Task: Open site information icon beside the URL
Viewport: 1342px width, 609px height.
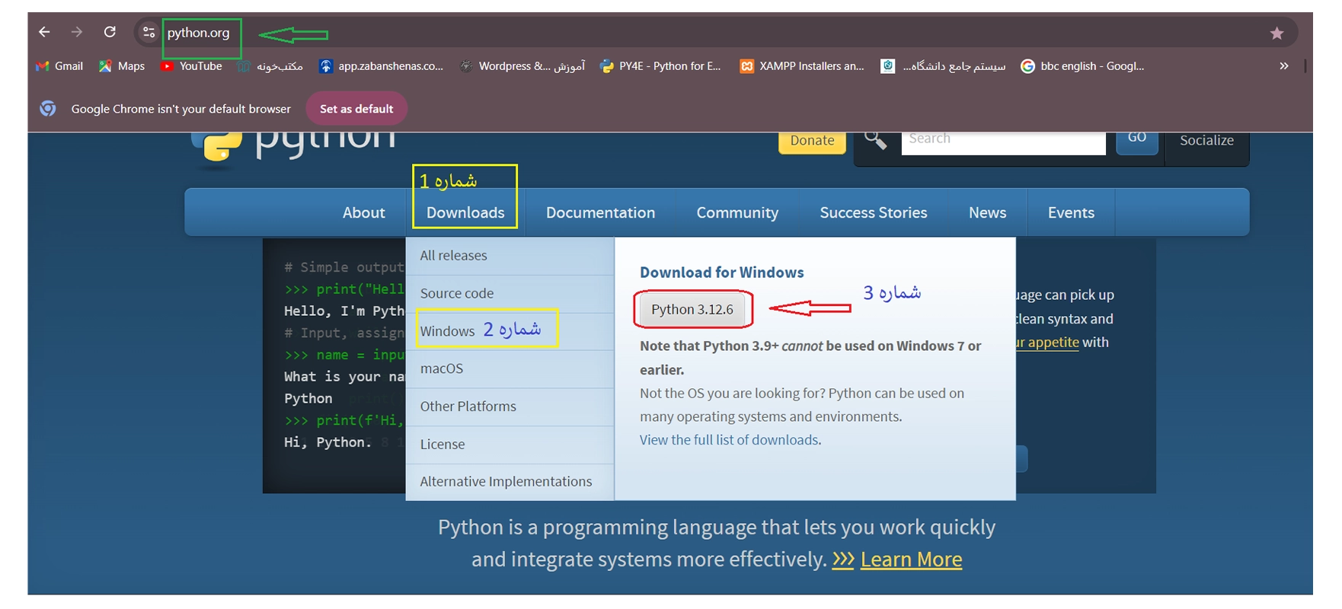Action: pyautogui.click(x=149, y=32)
